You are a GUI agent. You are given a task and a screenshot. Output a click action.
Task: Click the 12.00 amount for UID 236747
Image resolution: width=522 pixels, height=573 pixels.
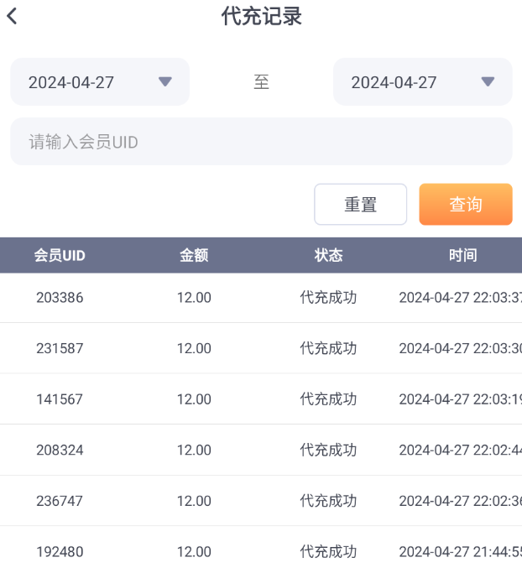click(x=194, y=501)
